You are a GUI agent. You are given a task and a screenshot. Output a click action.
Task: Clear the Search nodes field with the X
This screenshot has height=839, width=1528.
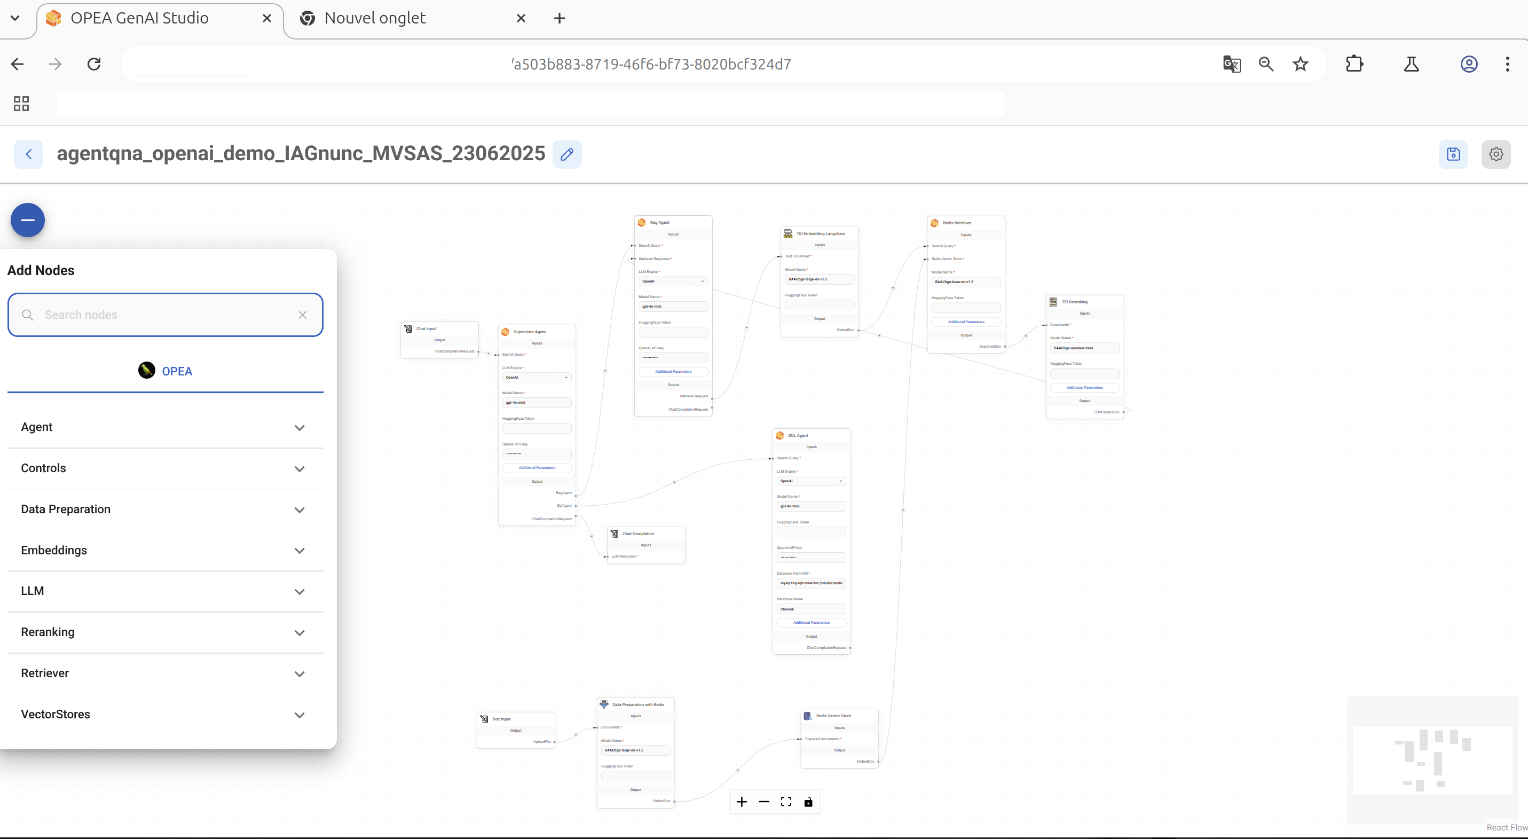(303, 315)
